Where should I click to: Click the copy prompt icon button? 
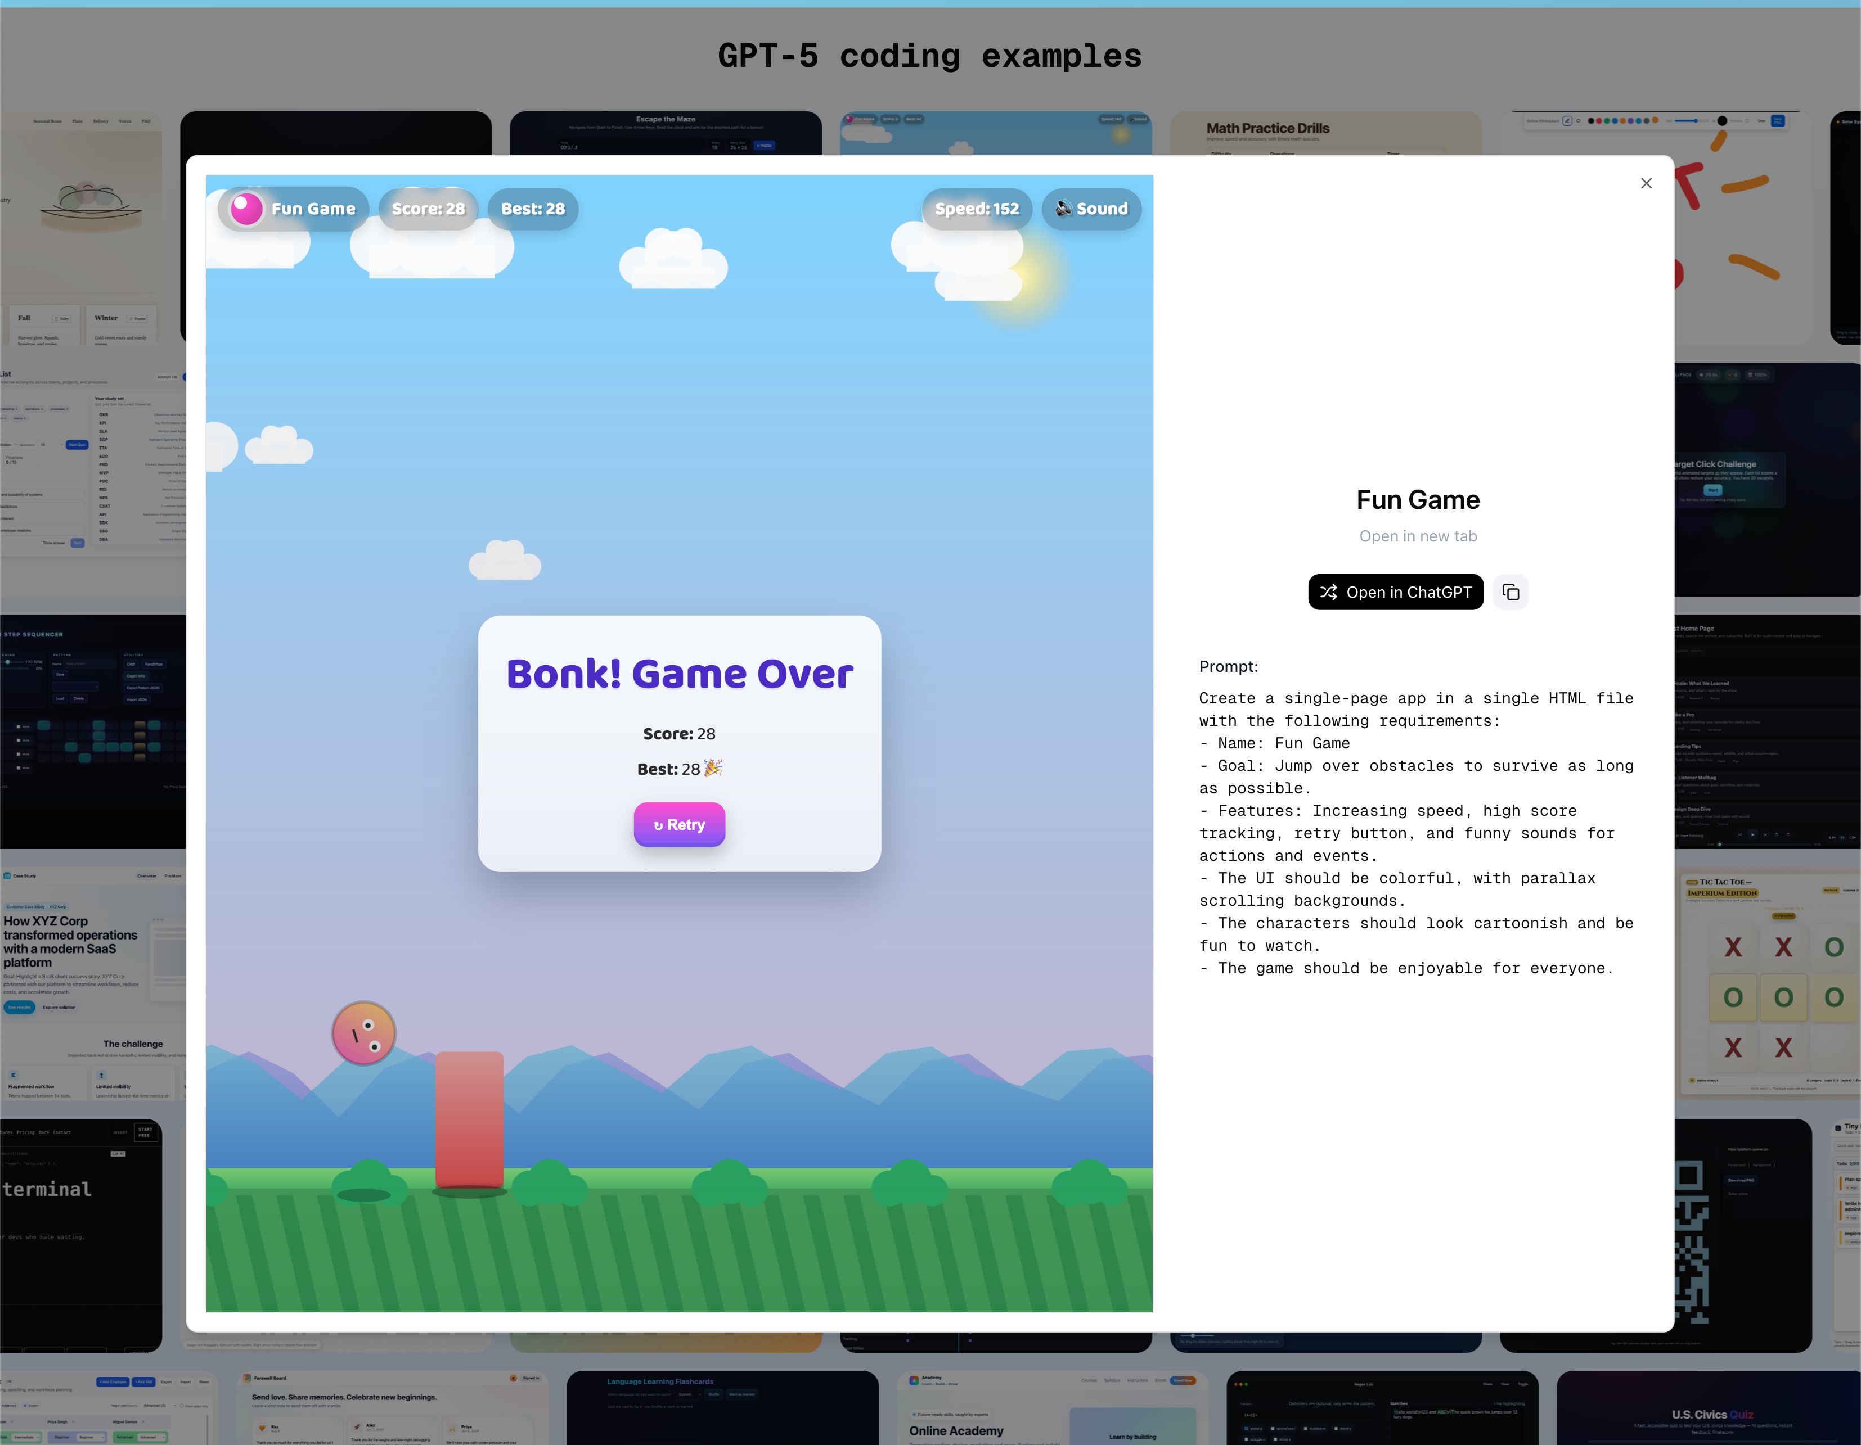coord(1510,592)
